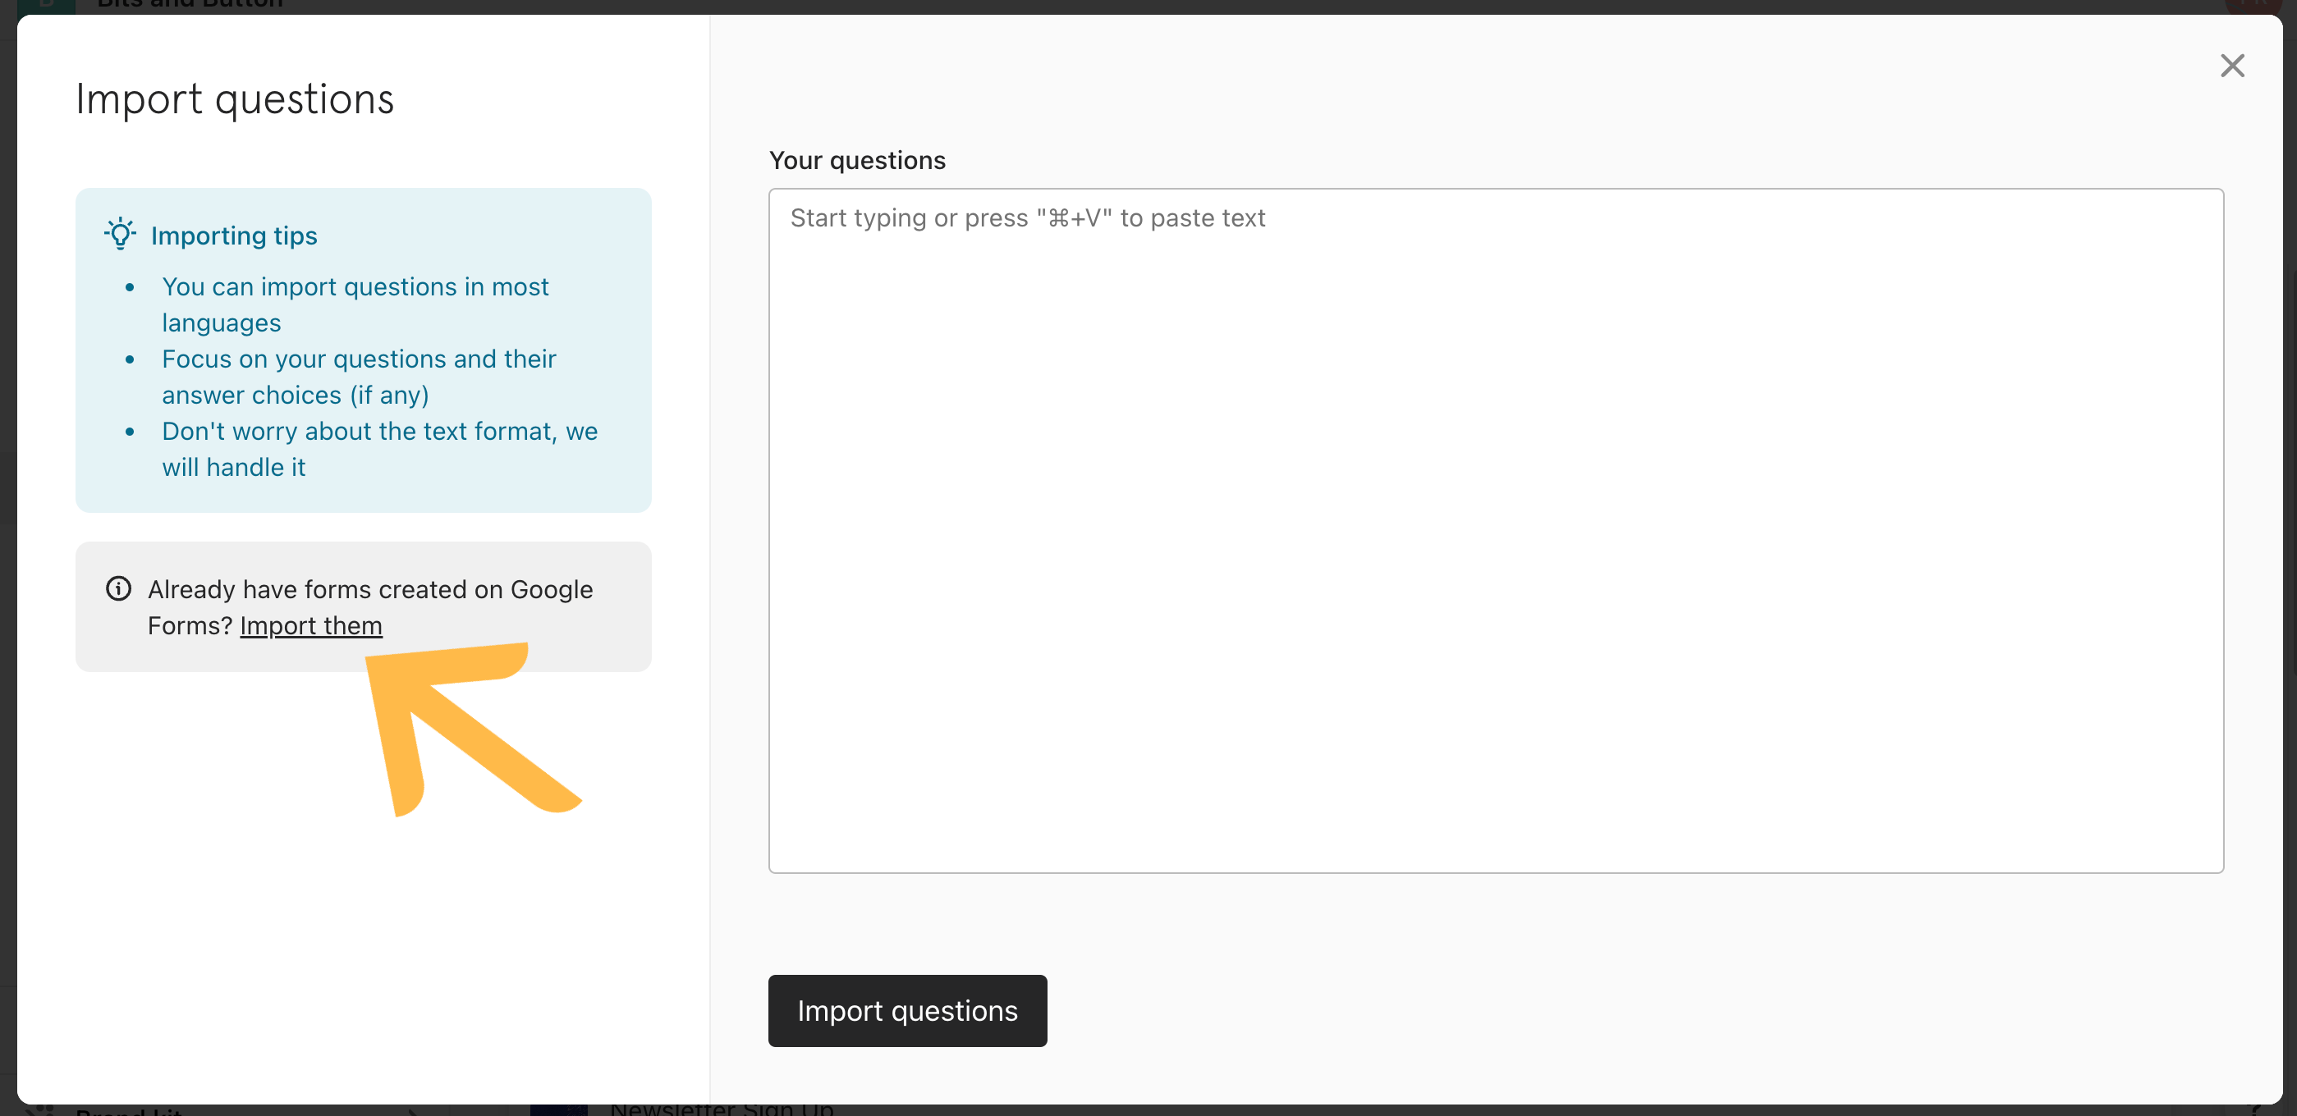Focus the Your questions text area
Screen dimensions: 2297x1116
[1496, 530]
